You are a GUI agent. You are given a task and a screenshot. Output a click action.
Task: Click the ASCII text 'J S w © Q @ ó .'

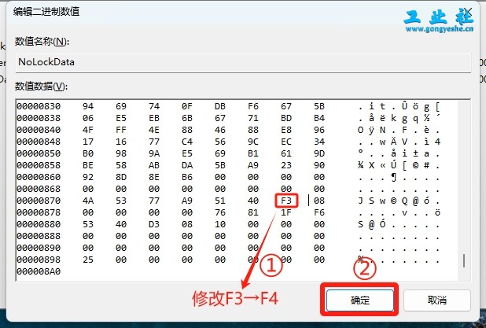point(399,201)
